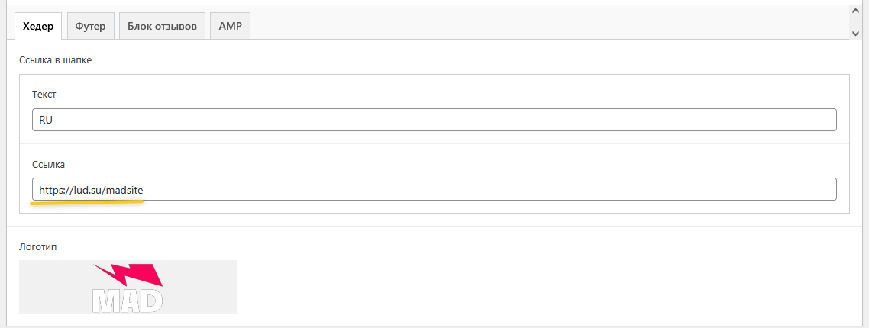Activate the Хедер tab
The height and width of the screenshot is (328, 869).
(x=38, y=26)
